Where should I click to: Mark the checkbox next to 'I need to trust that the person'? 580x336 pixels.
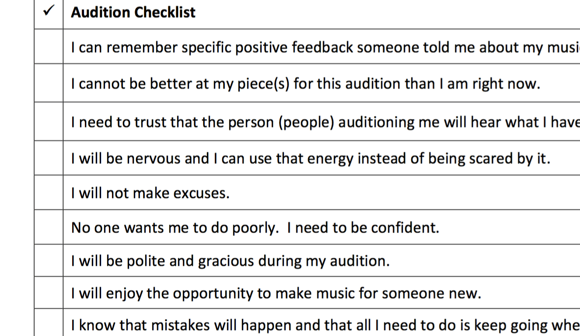coord(49,122)
